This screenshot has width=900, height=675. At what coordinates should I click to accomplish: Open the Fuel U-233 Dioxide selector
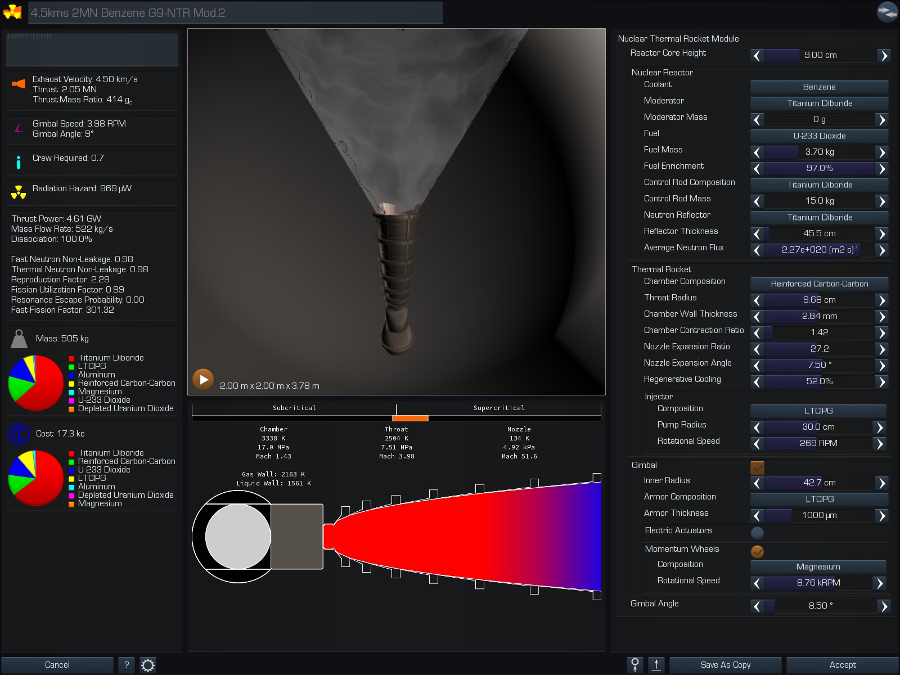coord(819,136)
